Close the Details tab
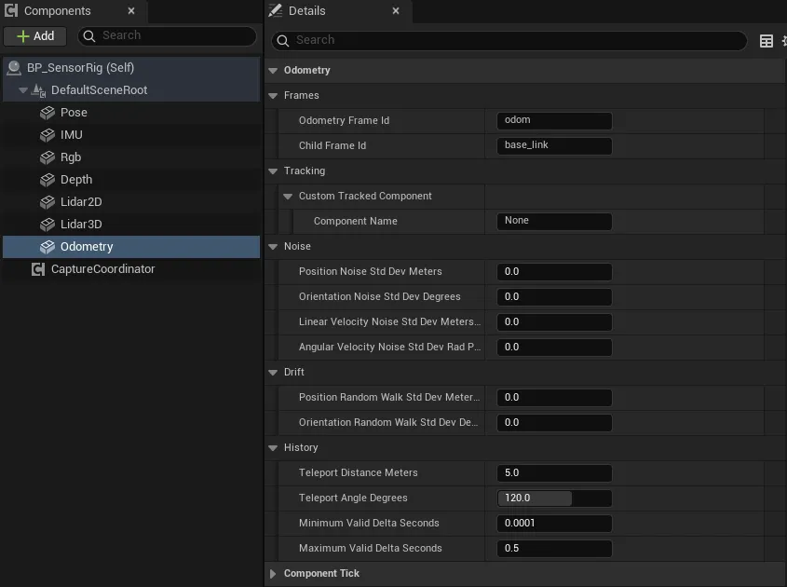Screen dimensions: 787x587 coord(396,10)
